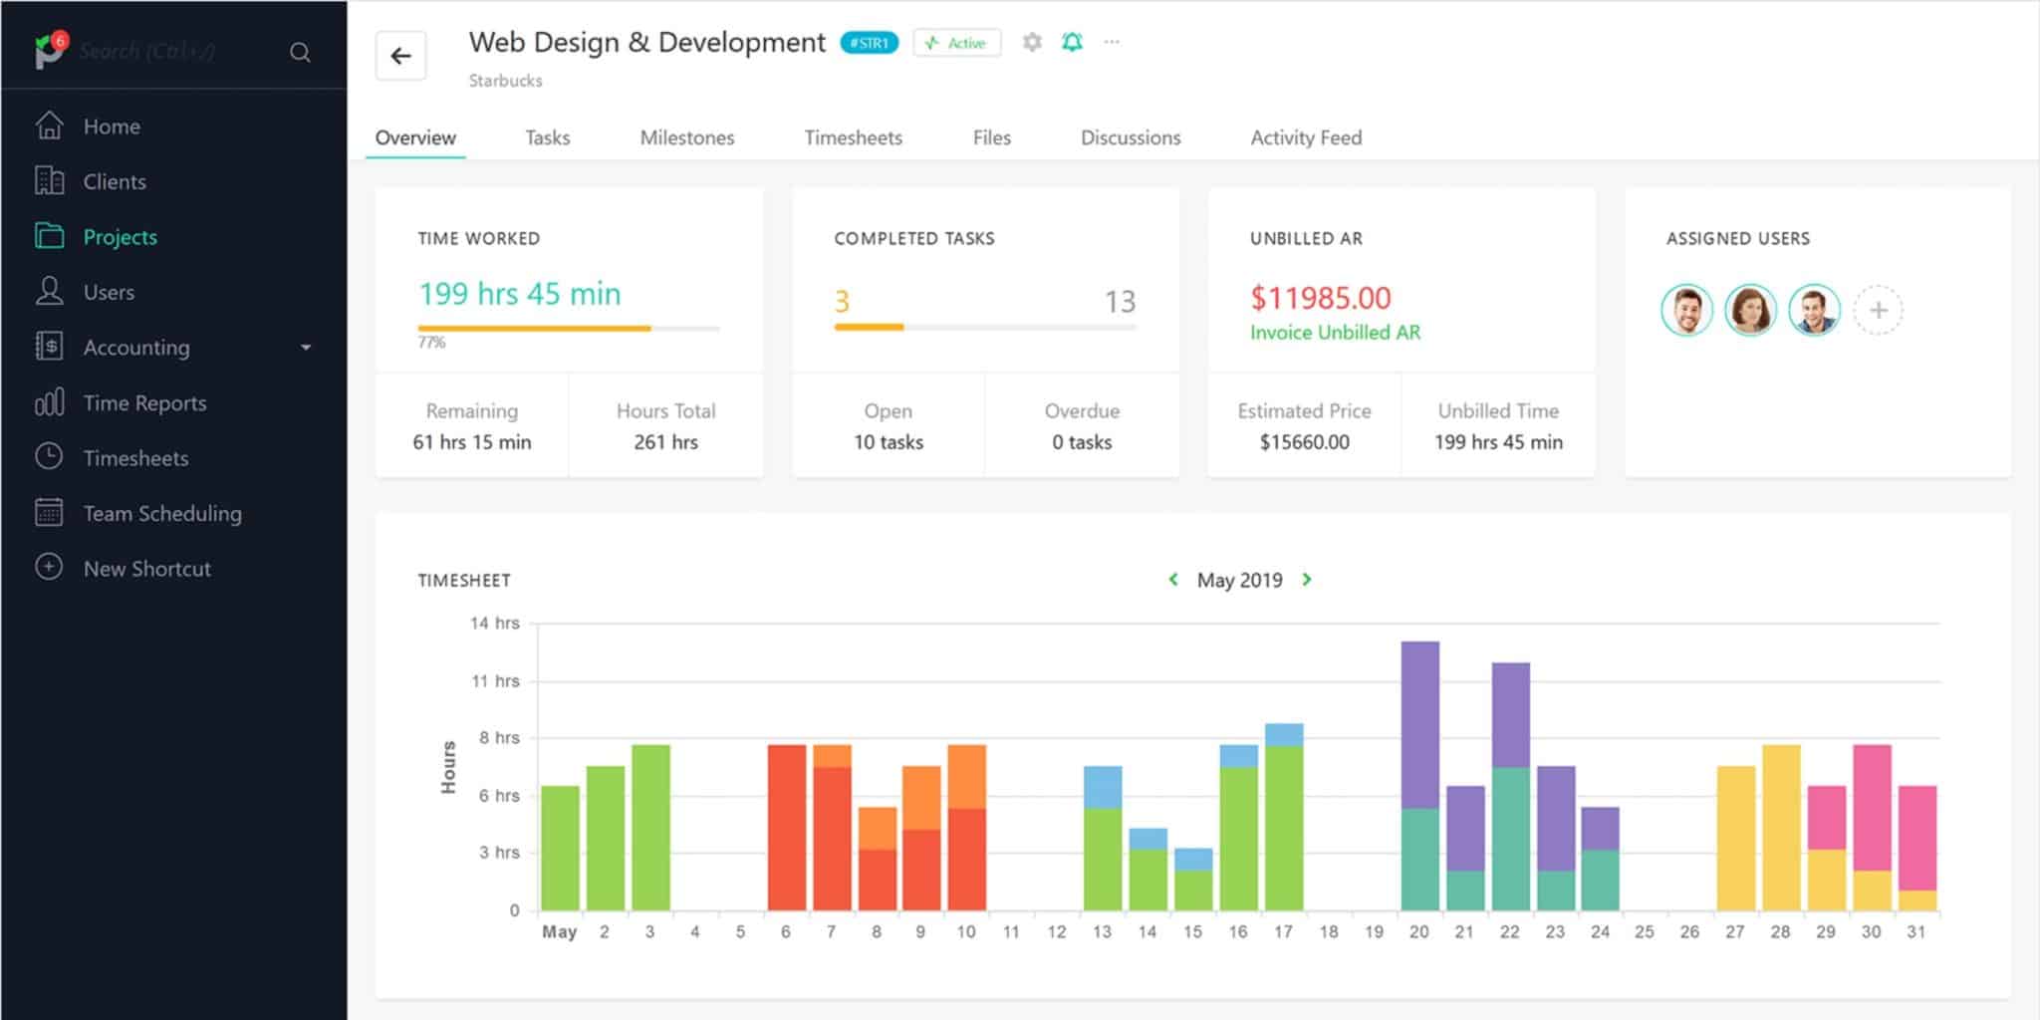The height and width of the screenshot is (1020, 2040).
Task: Go to previous month in timesheet
Action: point(1173,580)
